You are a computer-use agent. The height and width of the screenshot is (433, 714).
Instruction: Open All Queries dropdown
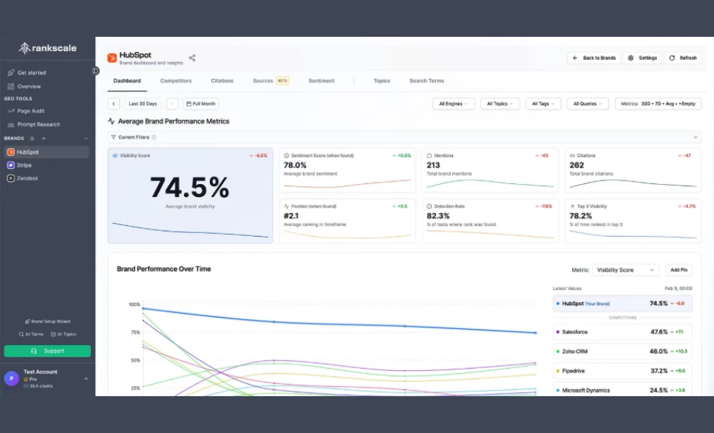587,104
